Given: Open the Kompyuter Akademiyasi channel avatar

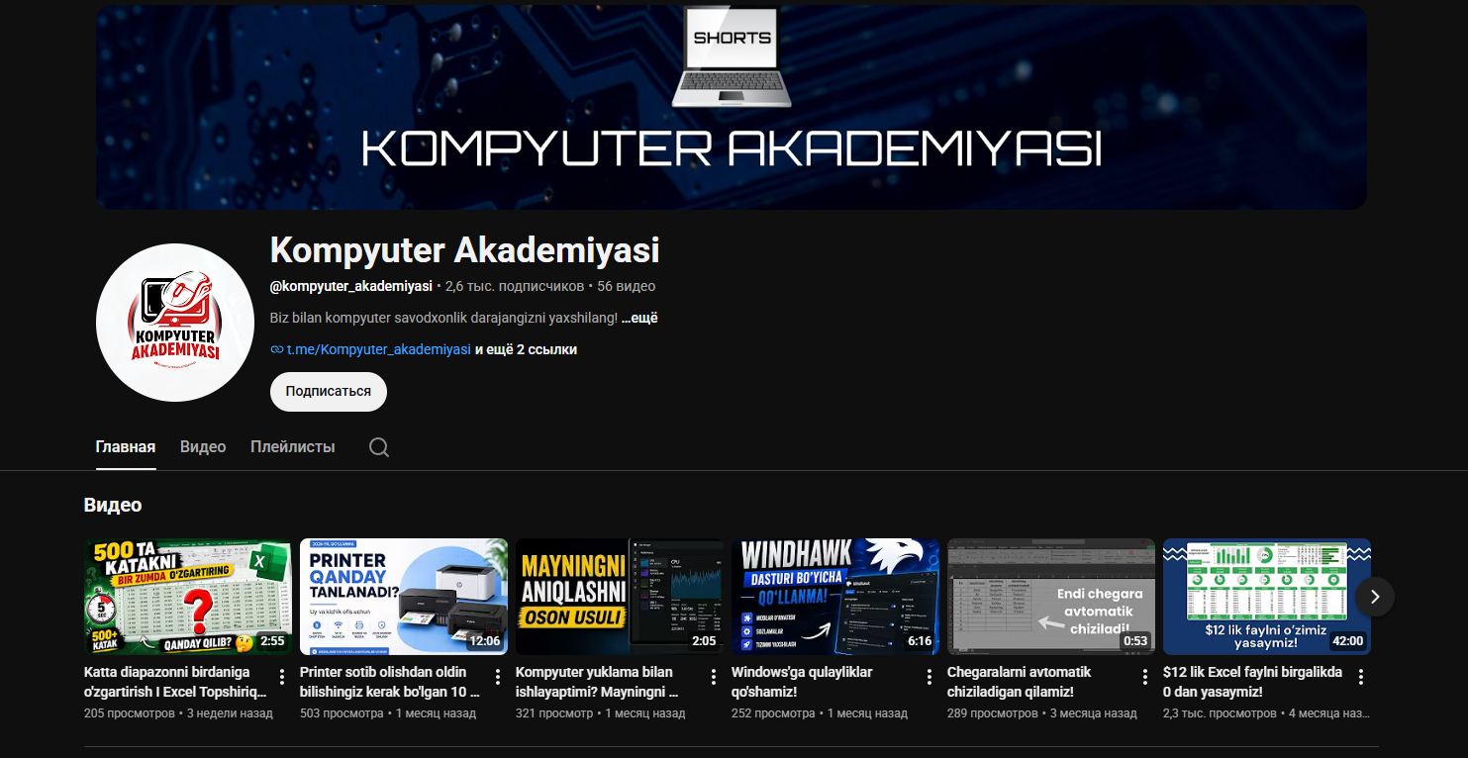Looking at the screenshot, I should [x=175, y=323].
